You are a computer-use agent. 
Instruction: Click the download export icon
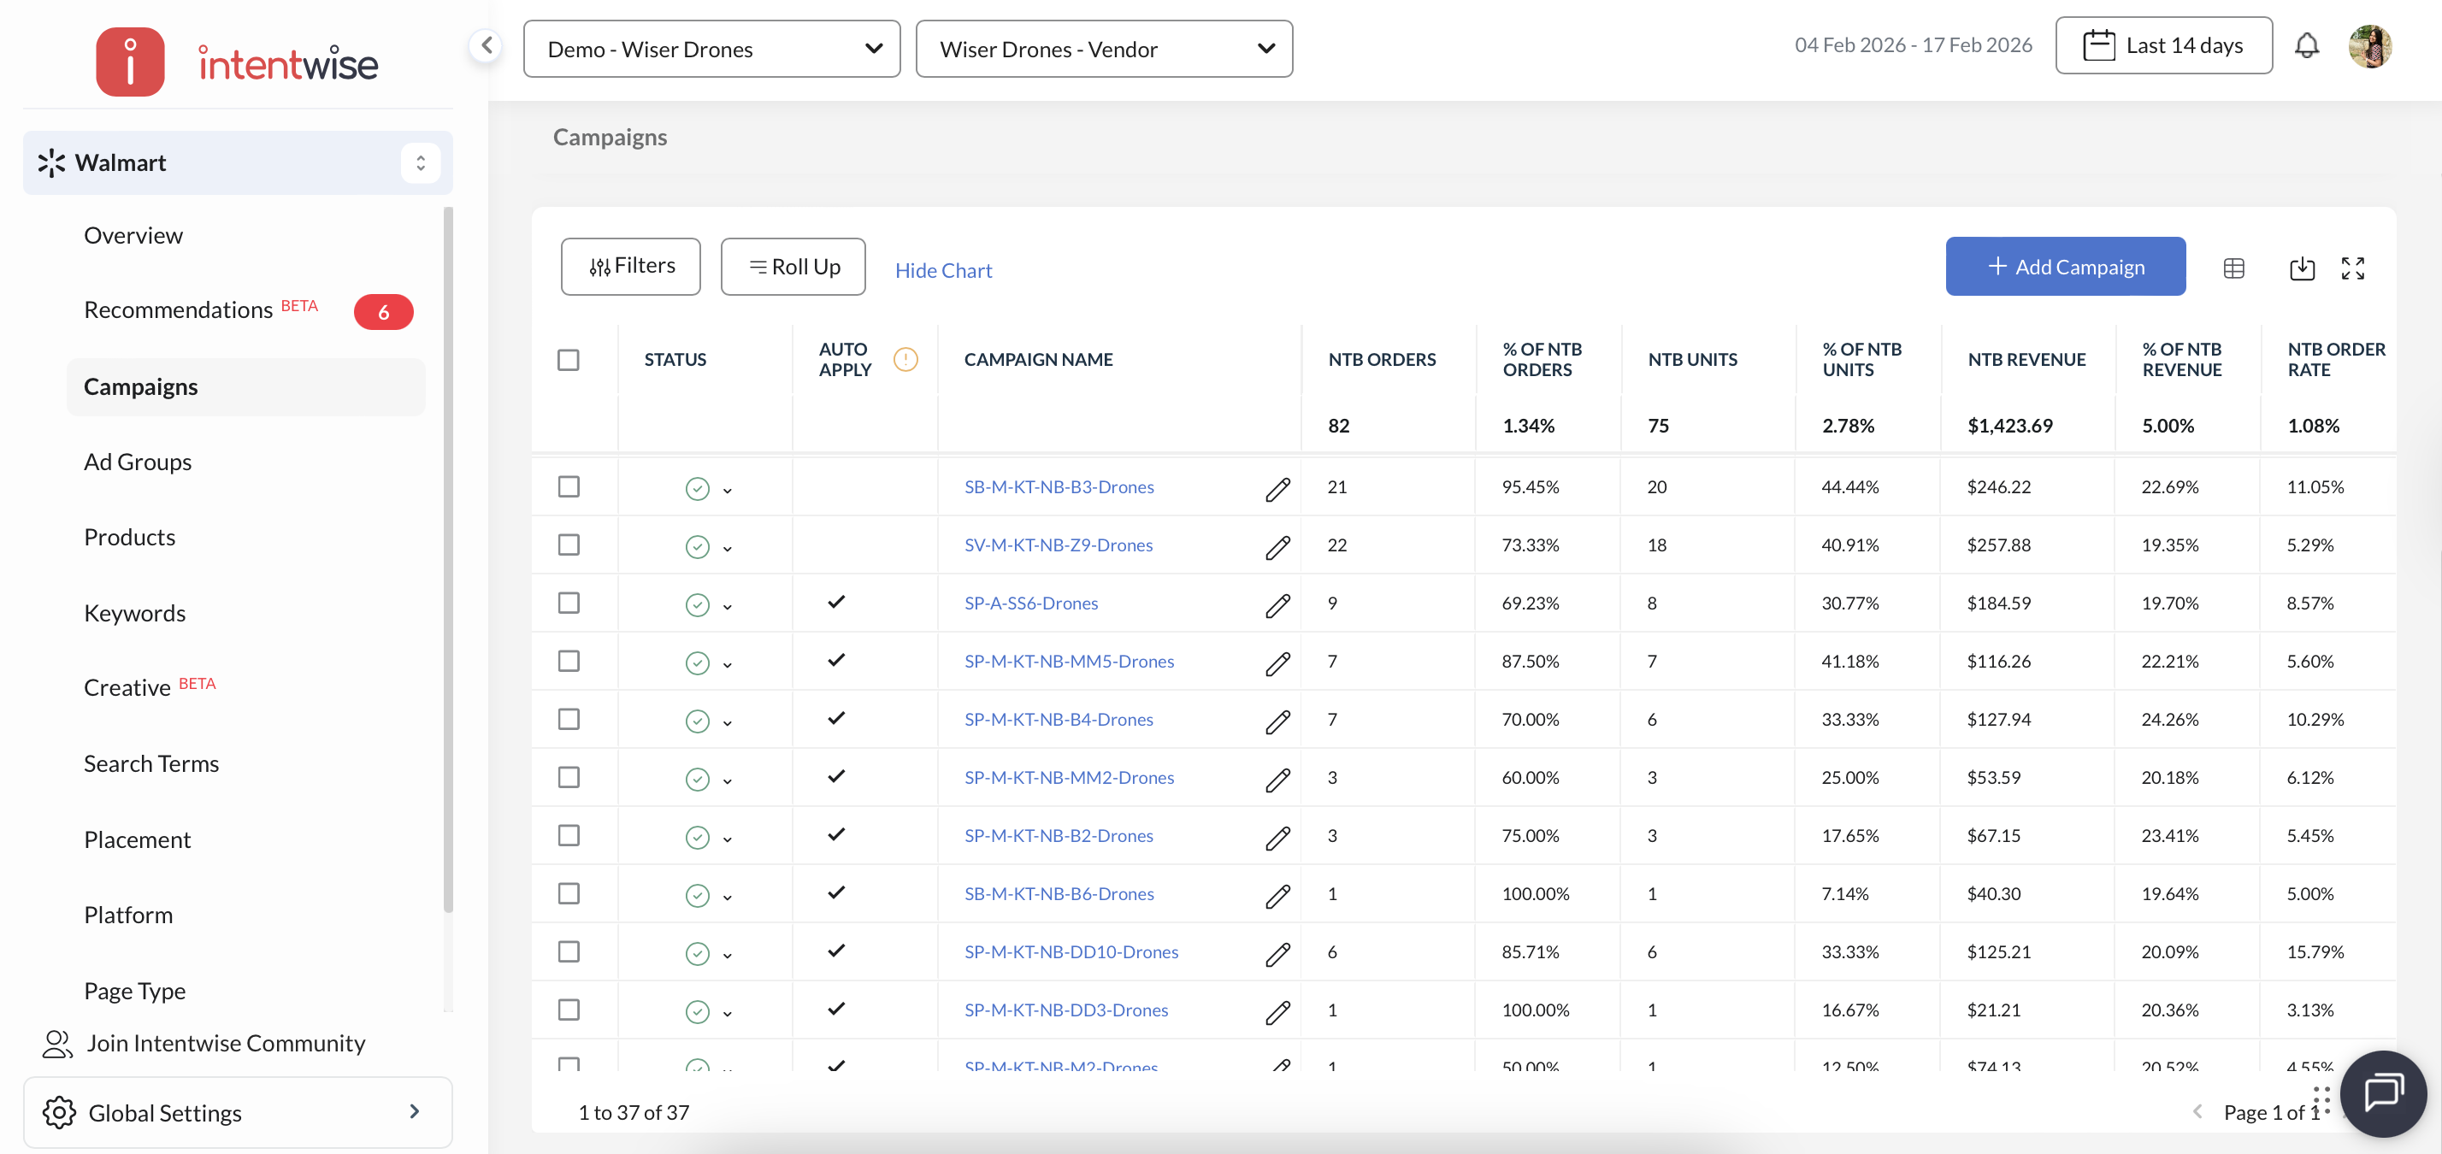[2301, 268]
